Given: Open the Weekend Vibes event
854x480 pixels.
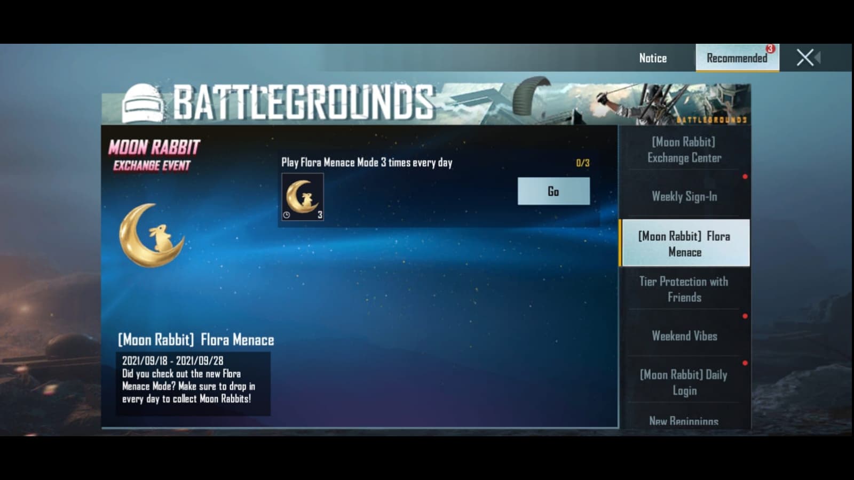Looking at the screenshot, I should 684,336.
